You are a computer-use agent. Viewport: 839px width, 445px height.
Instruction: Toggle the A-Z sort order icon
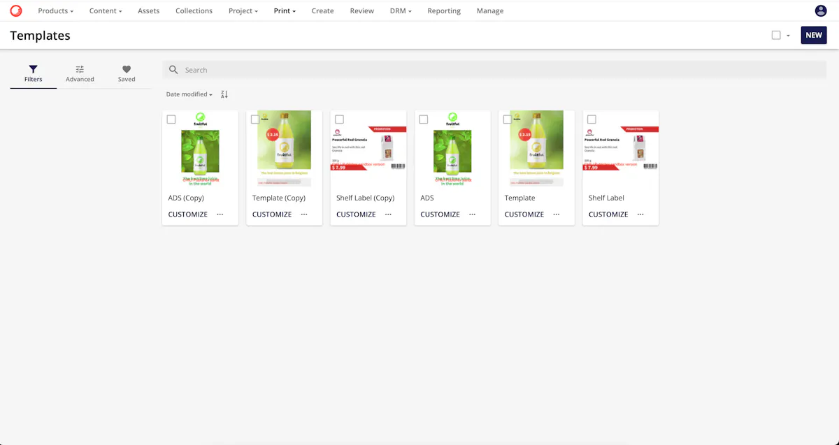point(224,94)
